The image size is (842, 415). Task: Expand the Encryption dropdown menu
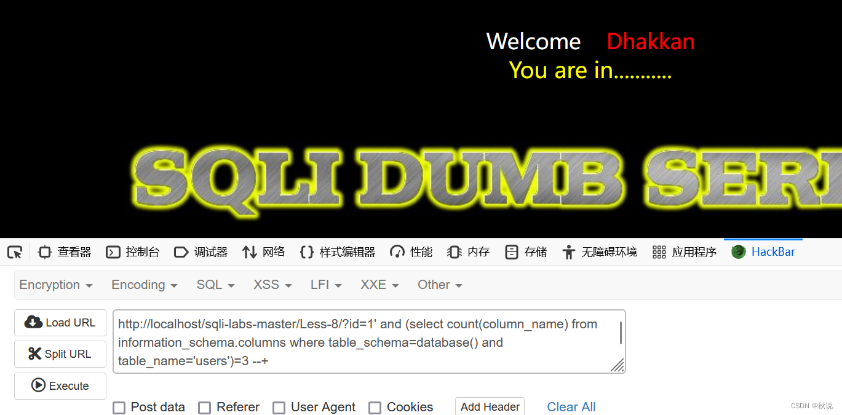pos(56,285)
